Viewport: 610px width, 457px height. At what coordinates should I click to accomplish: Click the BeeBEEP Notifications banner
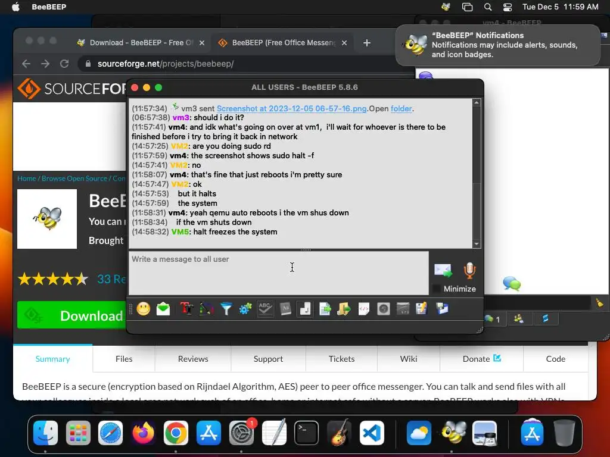[498, 45]
